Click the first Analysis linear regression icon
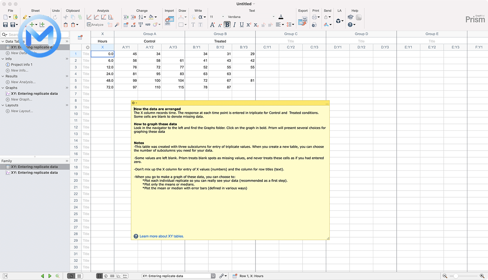Viewport: 488px width, 280px height. (89, 17)
